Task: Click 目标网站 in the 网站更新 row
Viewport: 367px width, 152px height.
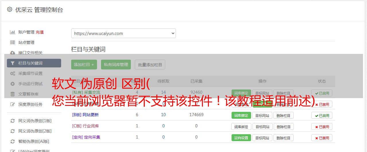Action: [x=262, y=115]
